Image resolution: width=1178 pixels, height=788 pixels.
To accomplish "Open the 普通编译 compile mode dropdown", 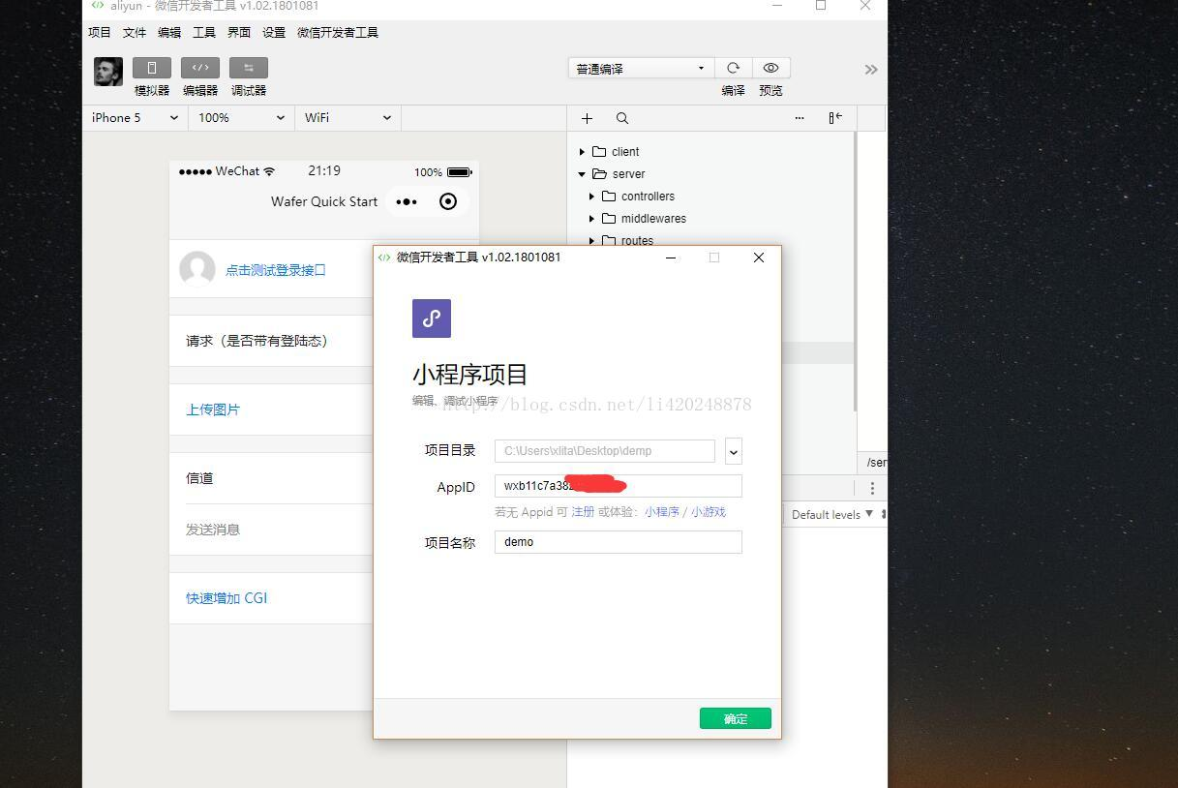I will coord(641,69).
